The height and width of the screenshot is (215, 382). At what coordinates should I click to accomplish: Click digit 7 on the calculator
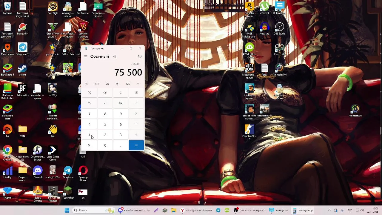tap(89, 114)
